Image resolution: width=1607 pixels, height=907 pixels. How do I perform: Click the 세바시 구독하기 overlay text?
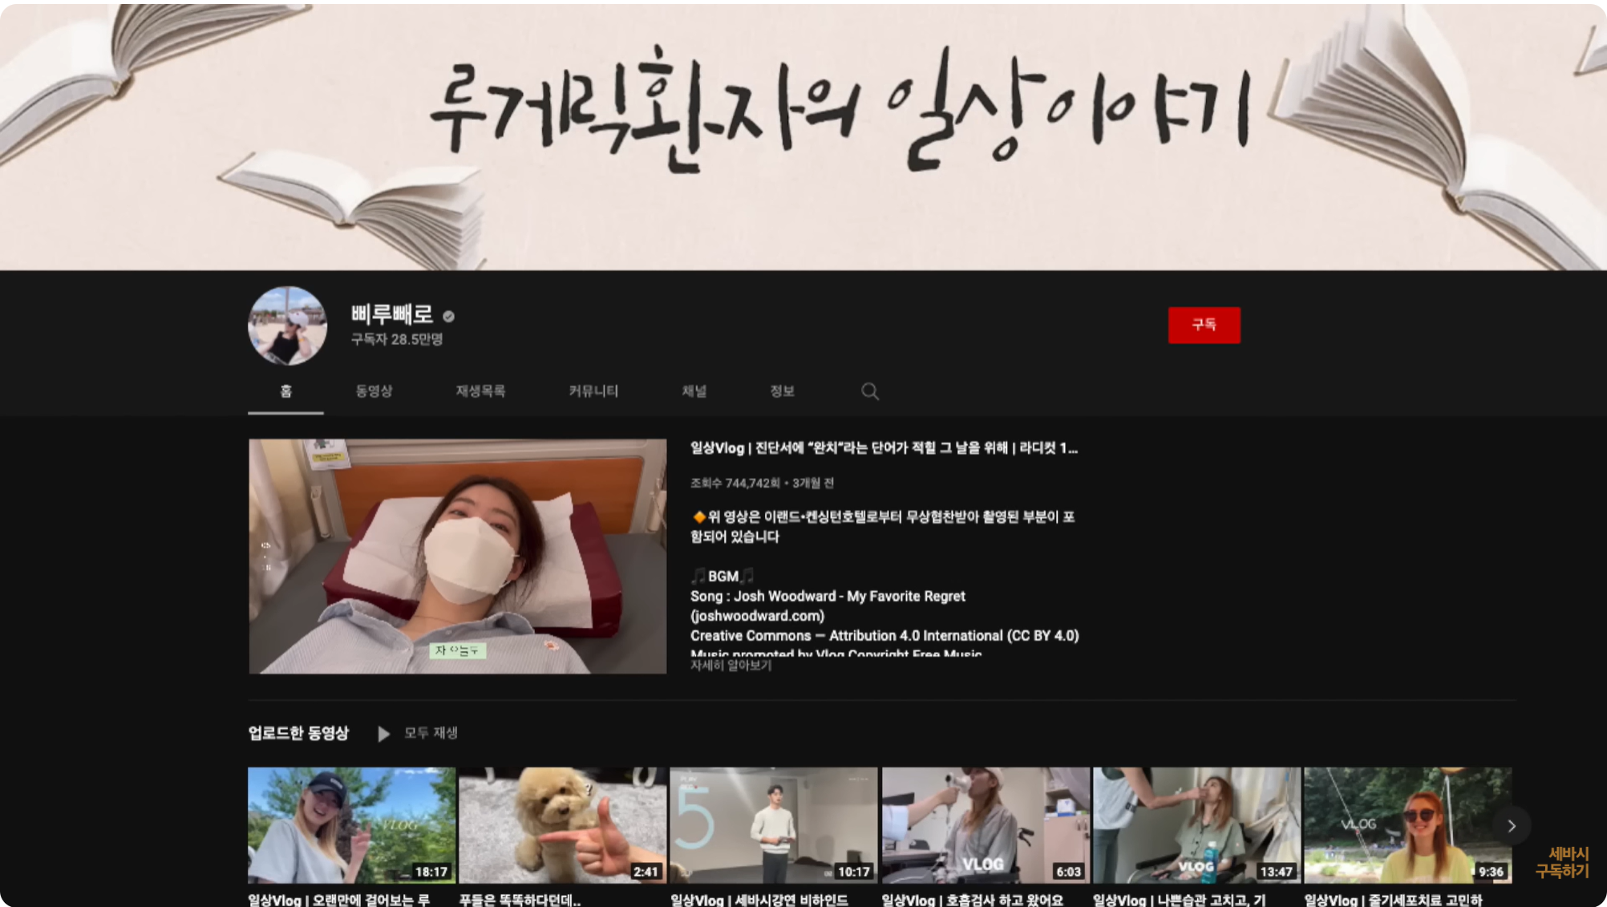[x=1562, y=863]
